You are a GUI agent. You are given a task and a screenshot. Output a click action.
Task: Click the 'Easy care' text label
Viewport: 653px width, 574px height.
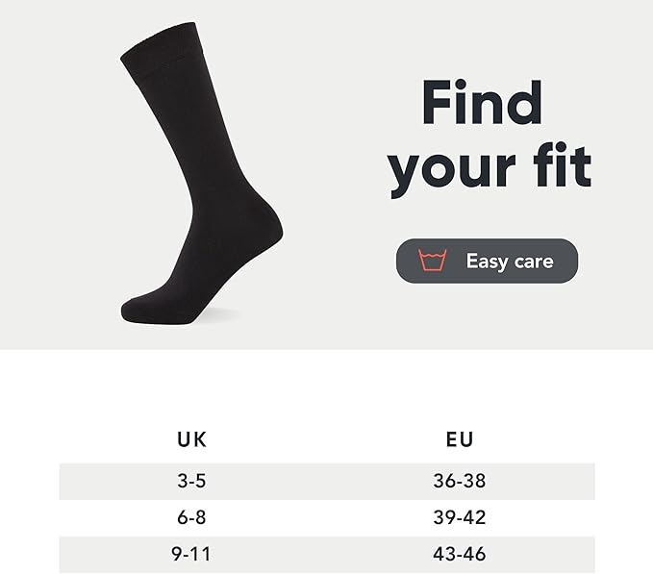point(509,261)
